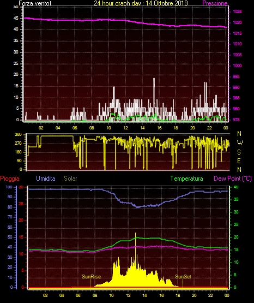Click wind-speed axis value 45

point(16,19)
